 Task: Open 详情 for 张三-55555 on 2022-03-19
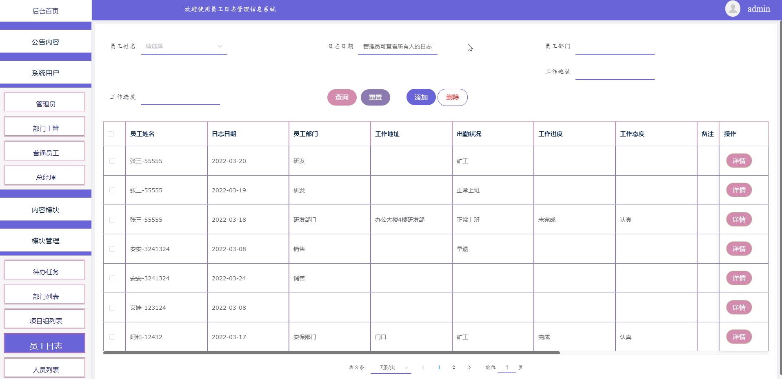pyautogui.click(x=739, y=190)
